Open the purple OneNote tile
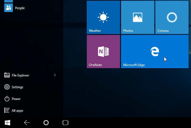Screen dimensions: 191x128 coord(103,52)
